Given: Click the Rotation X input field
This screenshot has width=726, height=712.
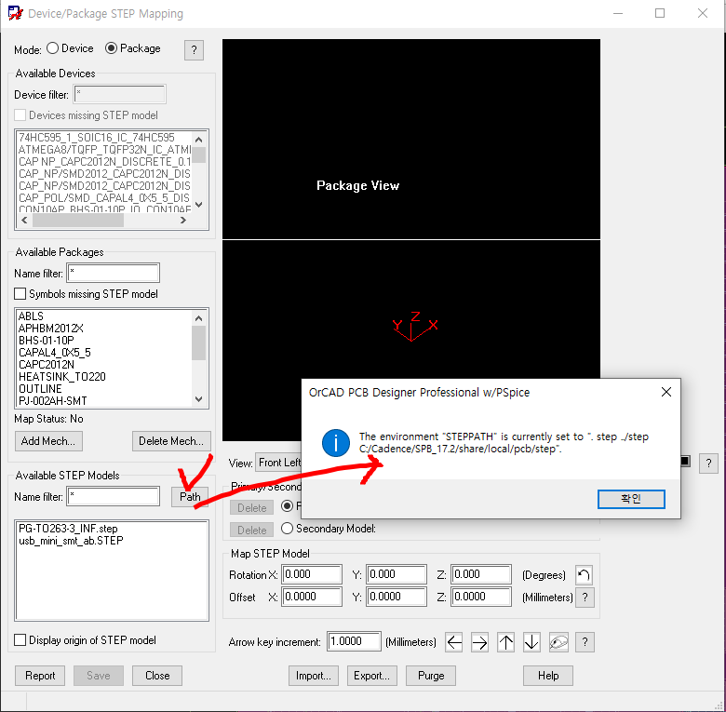Looking at the screenshot, I should (312, 574).
